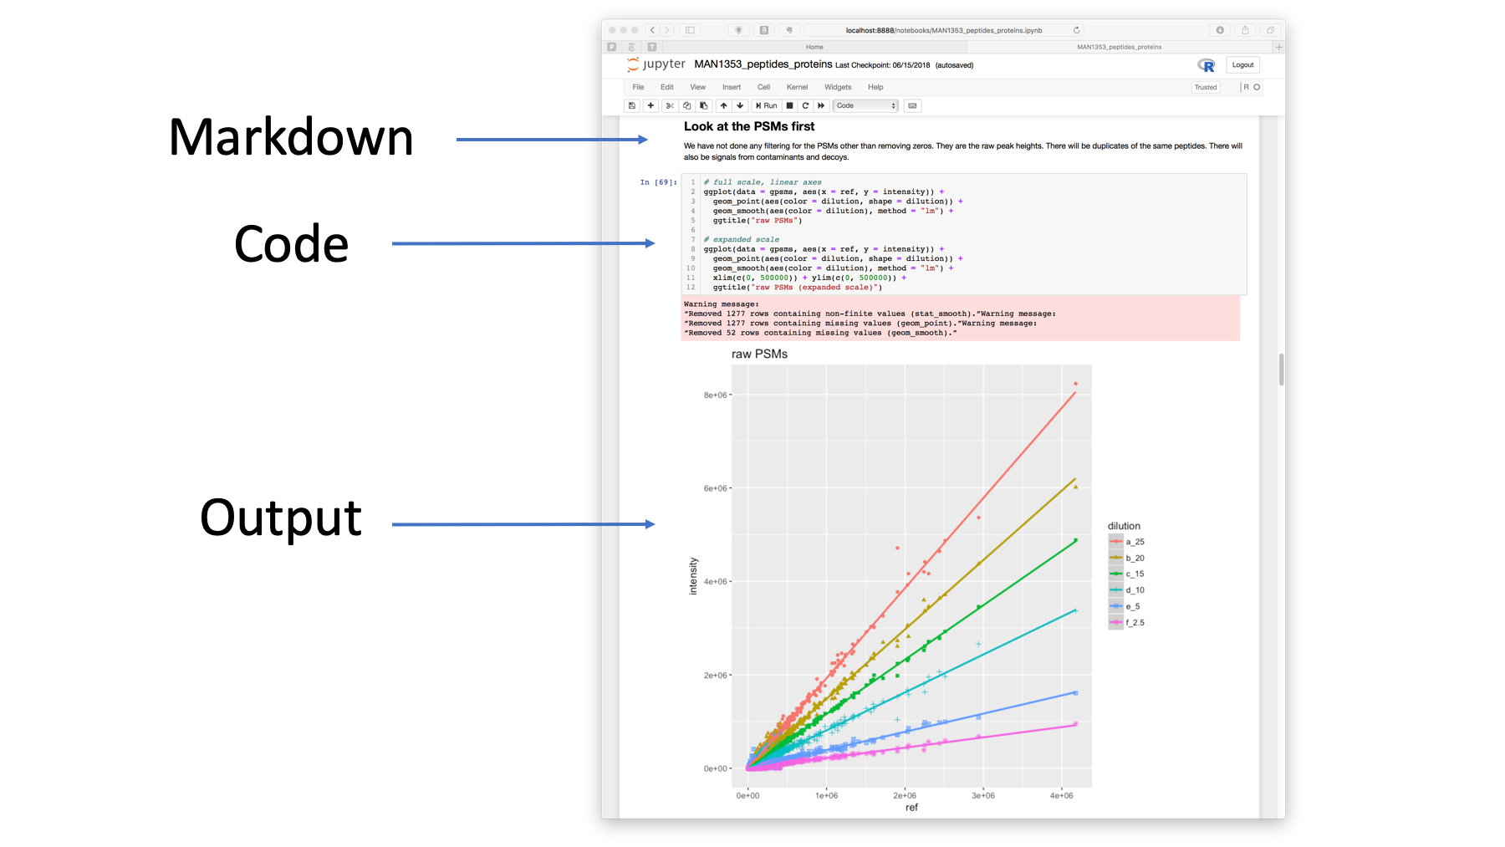This screenshot has height=847, width=1505.
Task: Open the File menu
Action: point(638,87)
